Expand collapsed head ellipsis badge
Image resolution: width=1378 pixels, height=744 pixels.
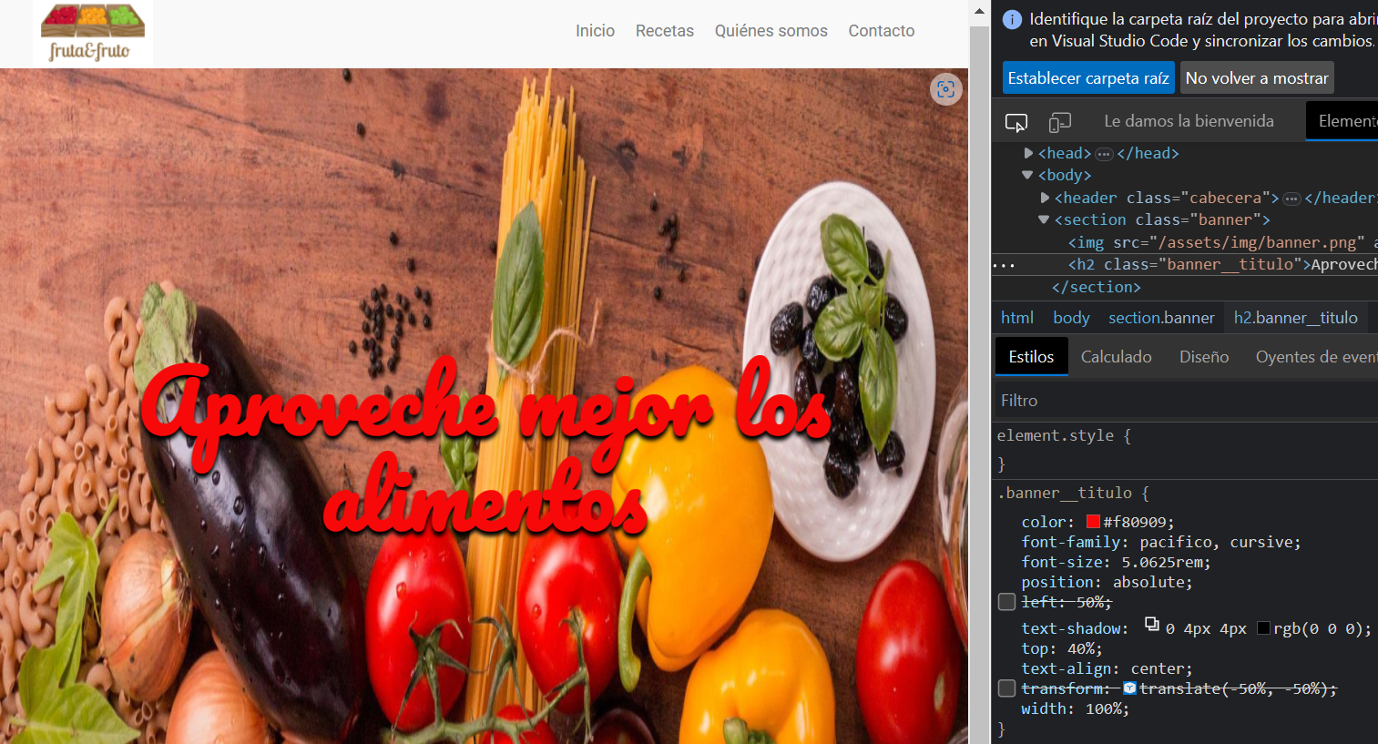(1104, 154)
